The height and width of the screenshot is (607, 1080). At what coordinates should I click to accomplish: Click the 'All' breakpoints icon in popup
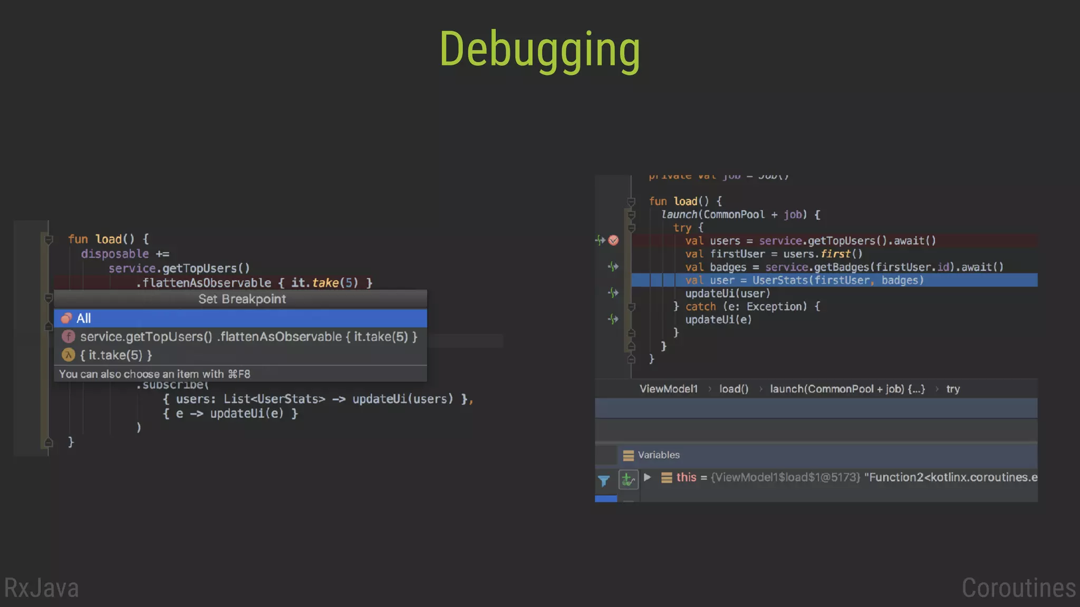pyautogui.click(x=66, y=318)
